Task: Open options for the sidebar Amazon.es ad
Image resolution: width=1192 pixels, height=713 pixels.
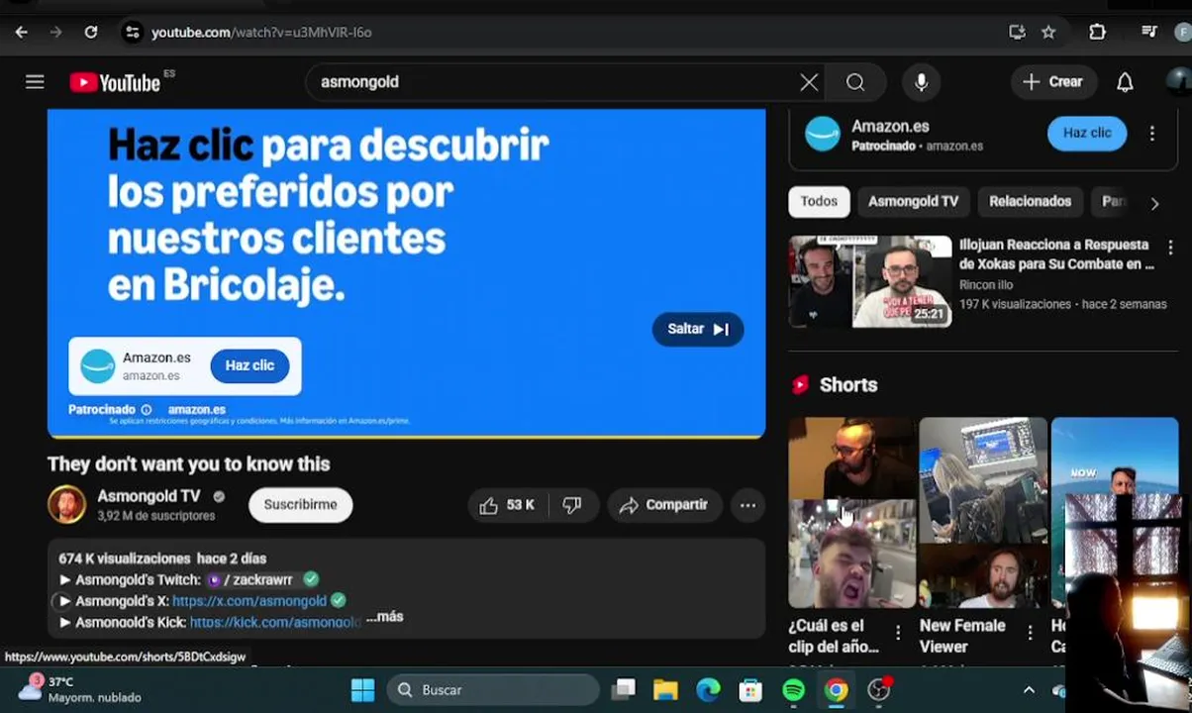Action: pos(1151,133)
